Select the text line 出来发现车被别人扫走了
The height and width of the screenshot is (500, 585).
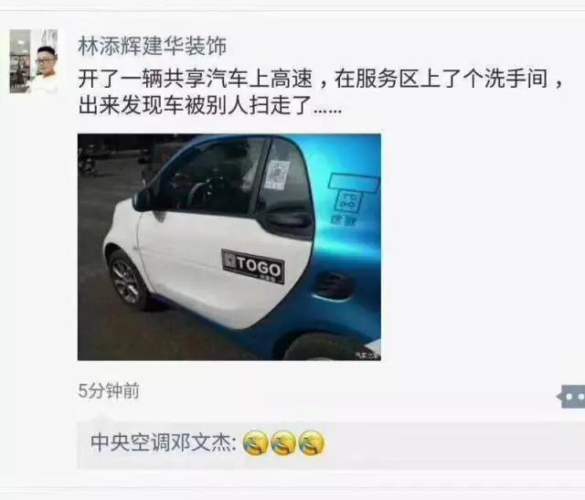[x=210, y=104]
